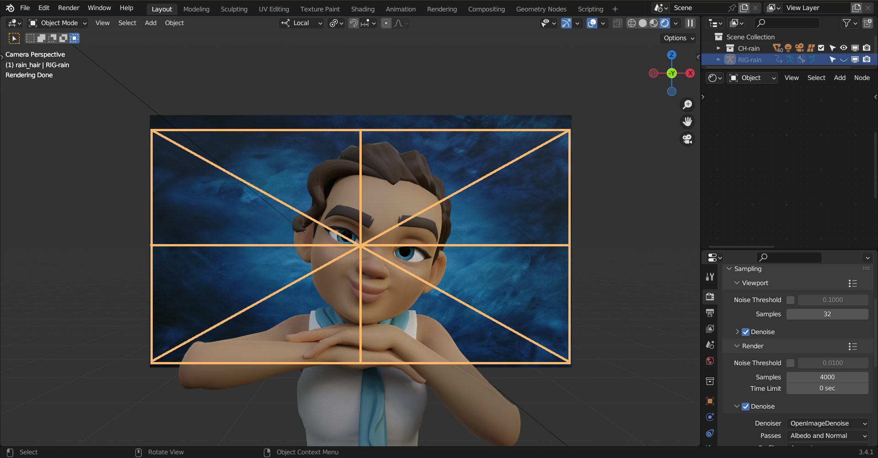Open the viewport Add menu
Viewport: 878px width, 458px height.
(150, 23)
